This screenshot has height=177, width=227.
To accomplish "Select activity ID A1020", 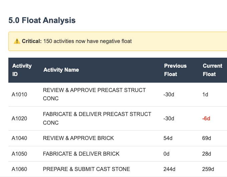I will pos(19,118).
